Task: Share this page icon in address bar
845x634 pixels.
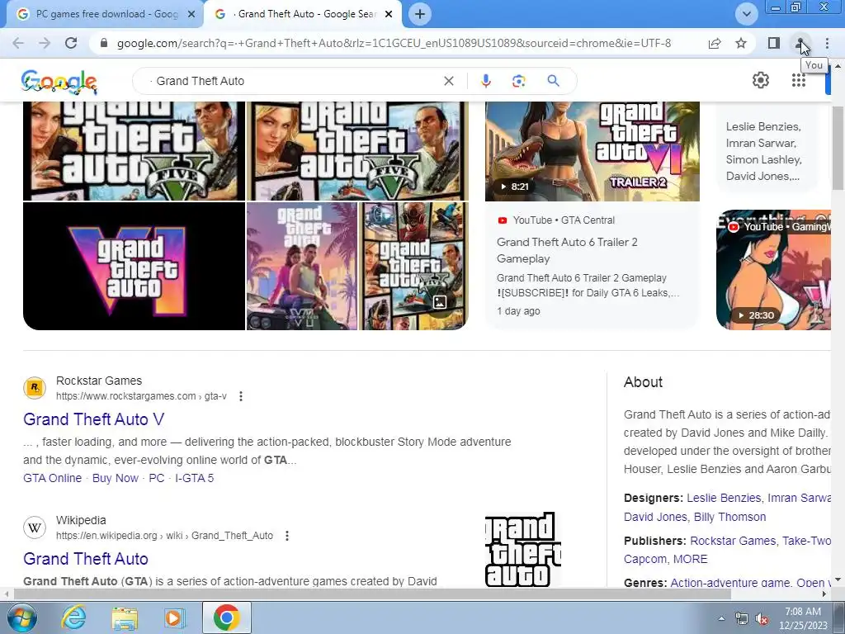Action: (715, 43)
